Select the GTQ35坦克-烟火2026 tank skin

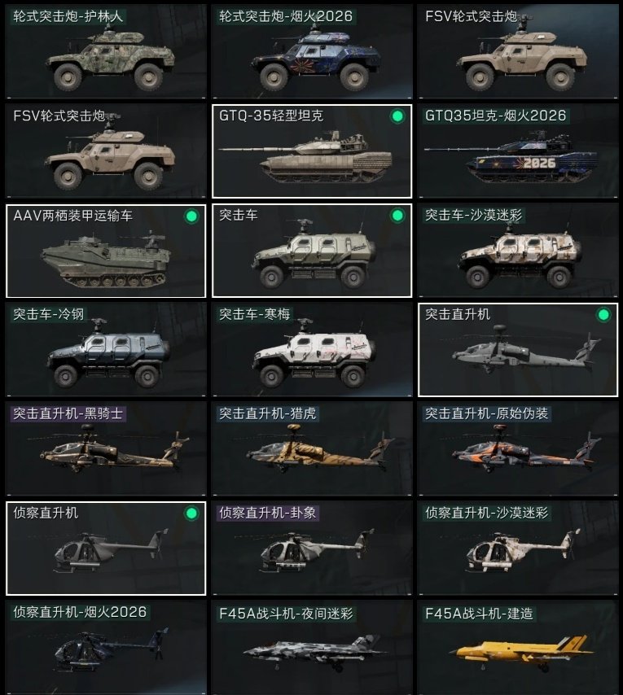tap(518, 151)
